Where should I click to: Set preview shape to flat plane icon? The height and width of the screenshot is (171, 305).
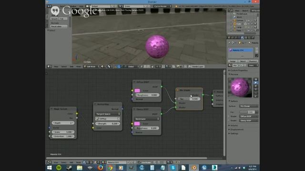pos(256,79)
